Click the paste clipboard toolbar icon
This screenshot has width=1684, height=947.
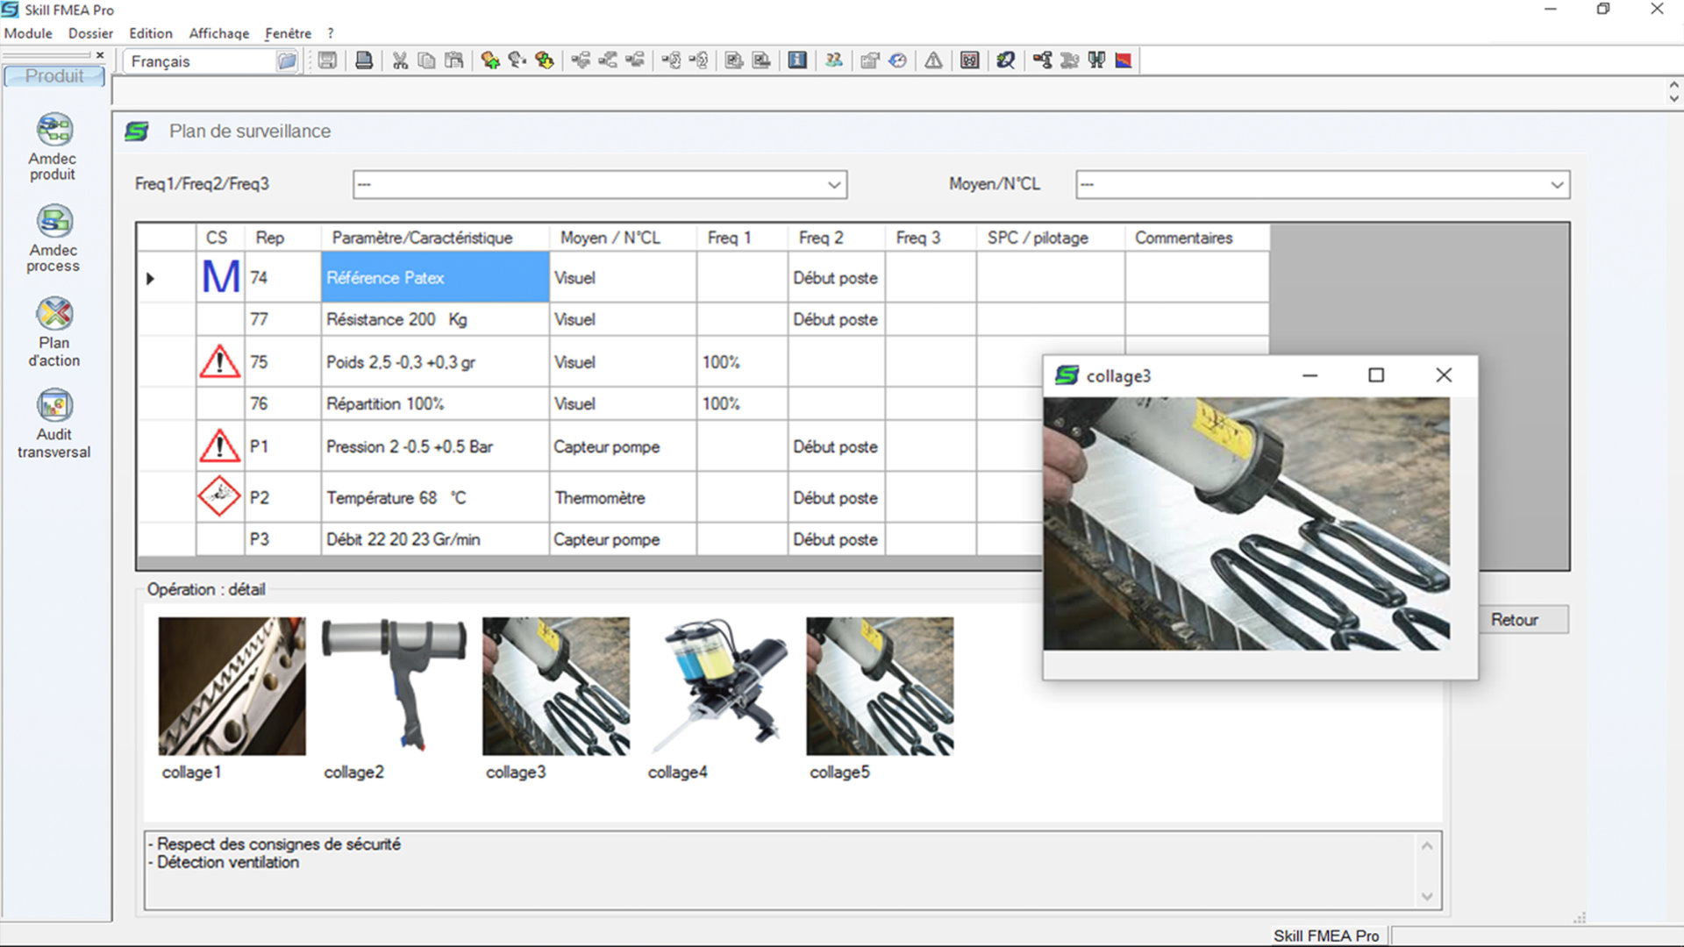[x=454, y=61]
